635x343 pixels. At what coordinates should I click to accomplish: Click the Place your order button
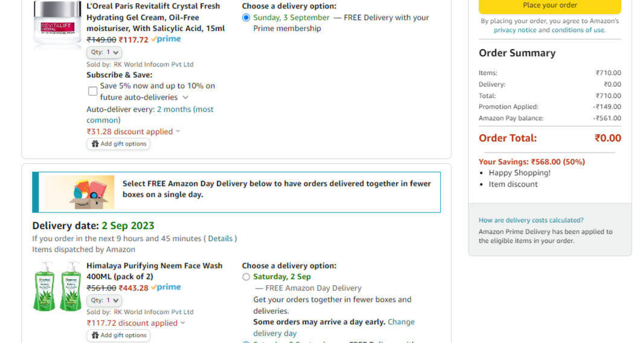[549, 5]
